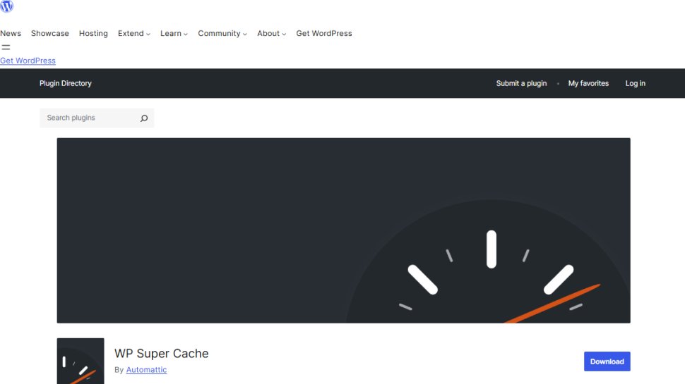This screenshot has height=384, width=685.
Task: Click Submit a plugin link
Action: tap(521, 83)
